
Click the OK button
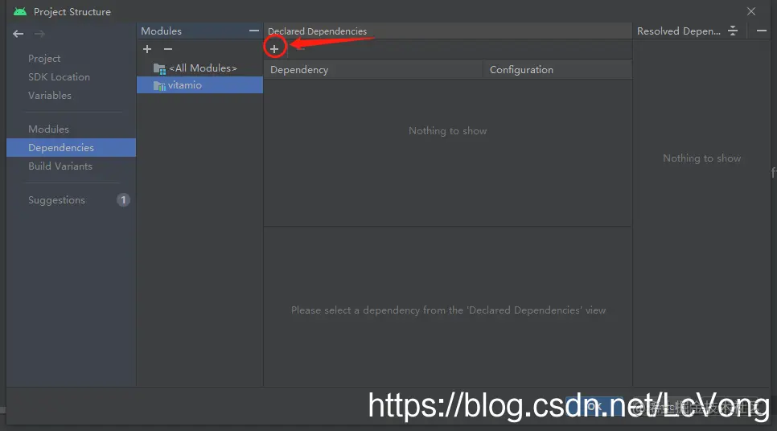tap(594, 407)
